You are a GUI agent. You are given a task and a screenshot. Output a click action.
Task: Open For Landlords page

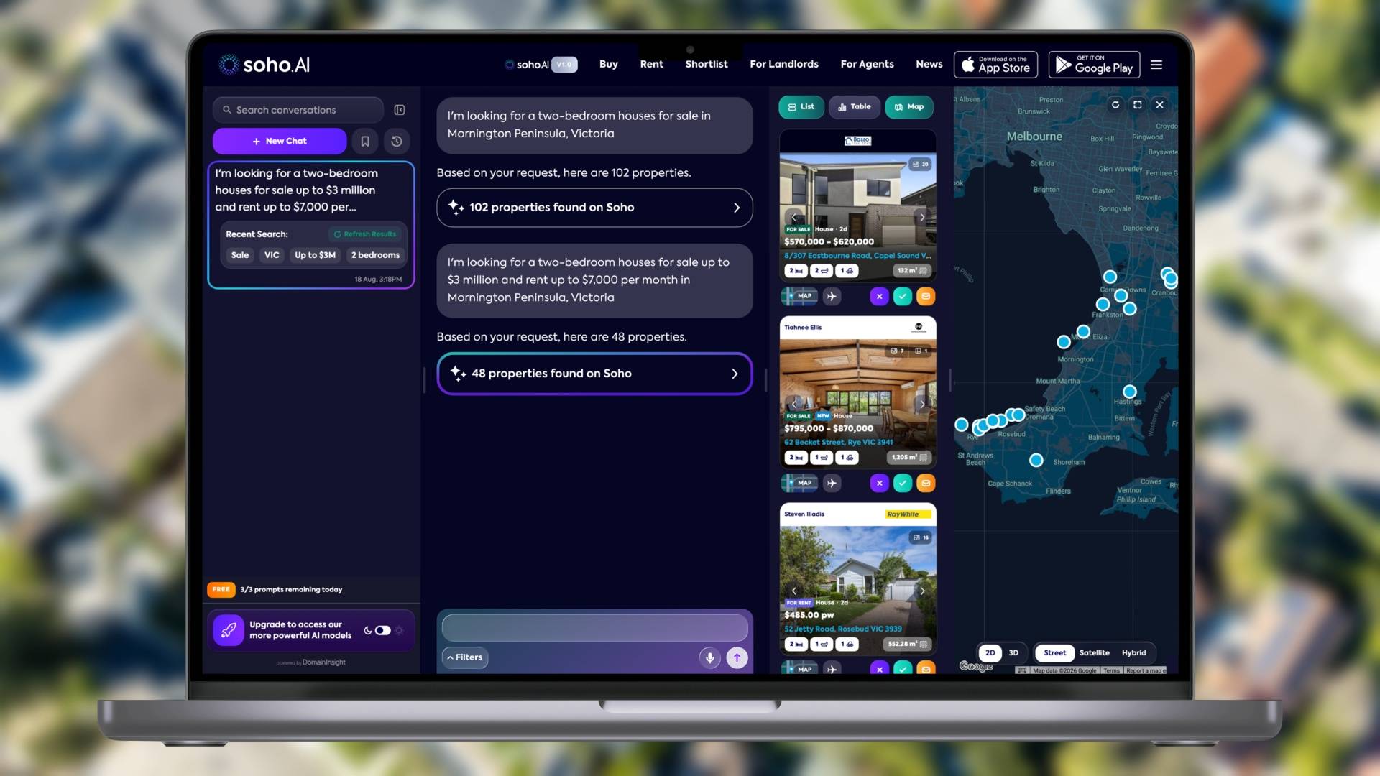pyautogui.click(x=784, y=65)
